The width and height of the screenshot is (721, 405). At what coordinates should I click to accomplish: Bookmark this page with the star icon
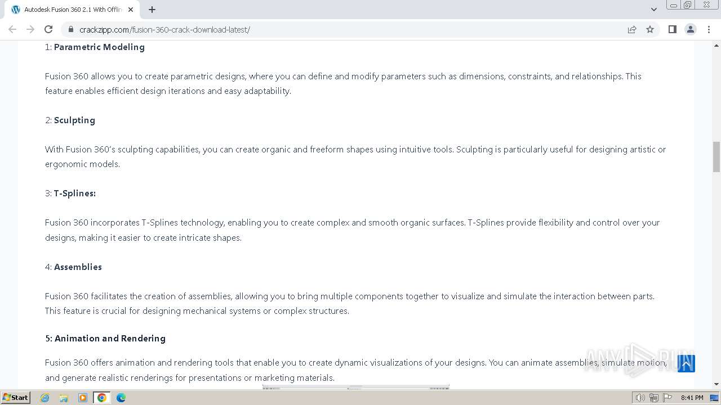pos(650,29)
